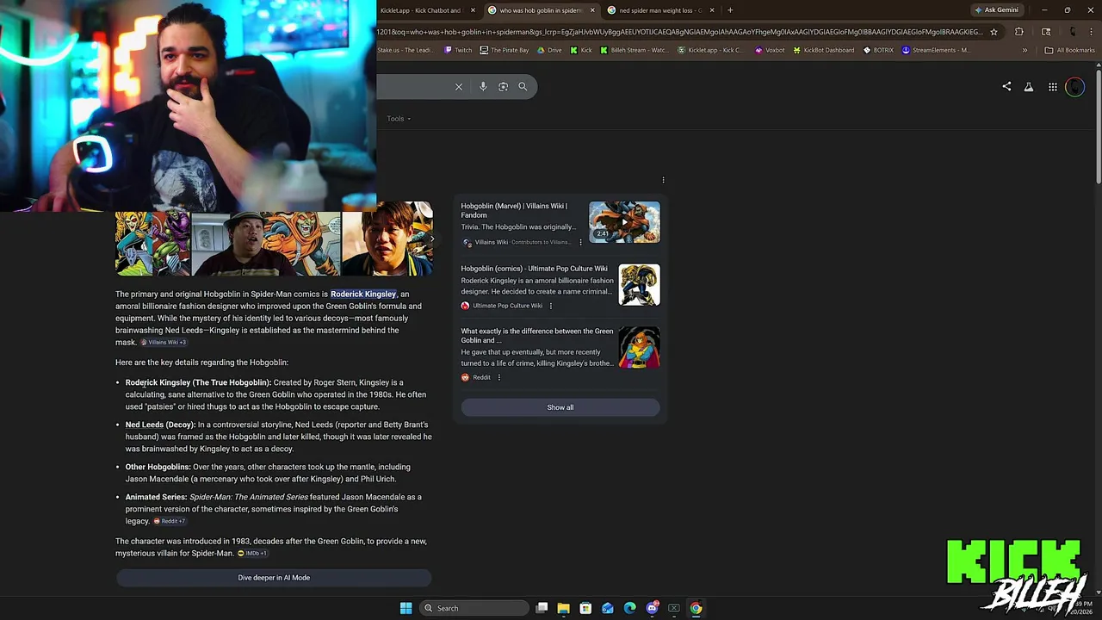Open the All Bookmarks folder

[1069, 50]
